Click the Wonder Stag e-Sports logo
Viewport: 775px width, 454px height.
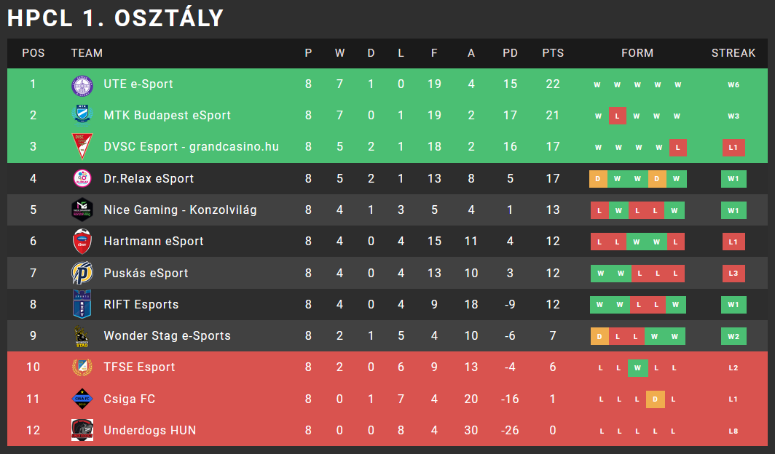pyautogui.click(x=82, y=336)
